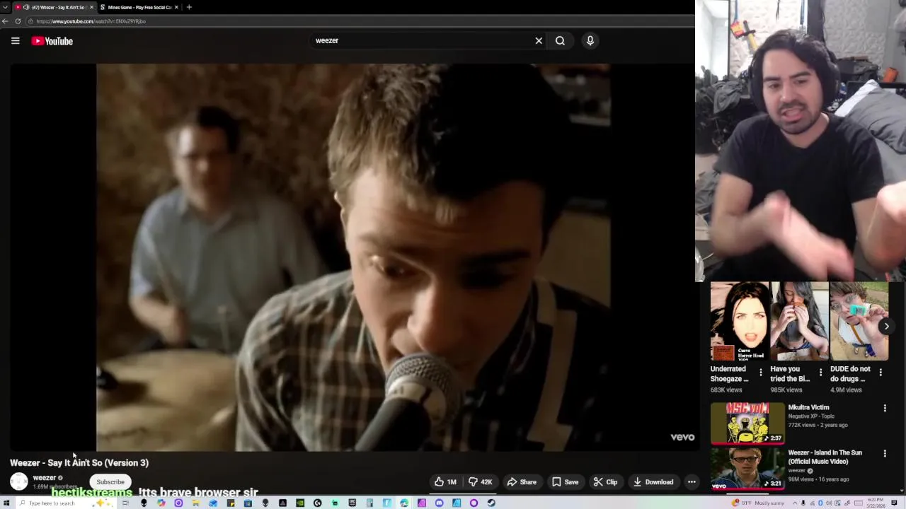Open File Explorer folder taskbar icon
This screenshot has width=906, height=509.
(x=195, y=503)
